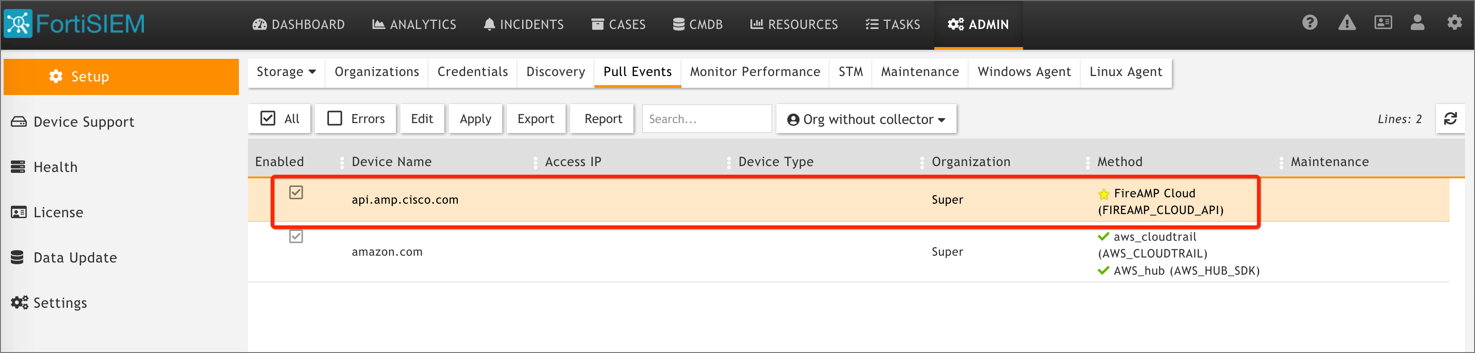Image resolution: width=1475 pixels, height=353 pixels.
Task: Click the ID card icon in header
Action: click(1383, 23)
